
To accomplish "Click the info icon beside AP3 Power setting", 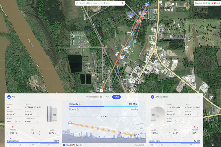I will (15, 121).
